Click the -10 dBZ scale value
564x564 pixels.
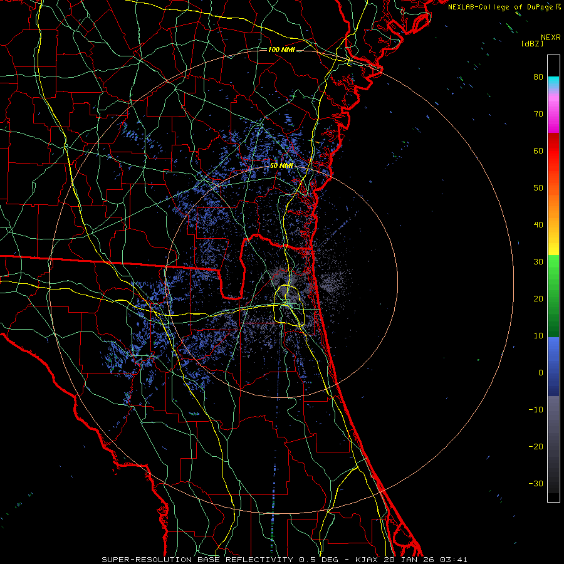point(536,410)
